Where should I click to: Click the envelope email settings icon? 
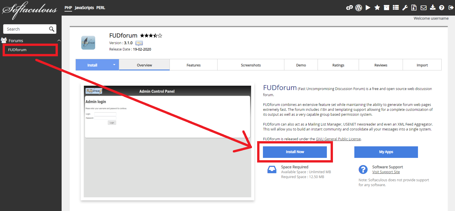click(x=423, y=8)
